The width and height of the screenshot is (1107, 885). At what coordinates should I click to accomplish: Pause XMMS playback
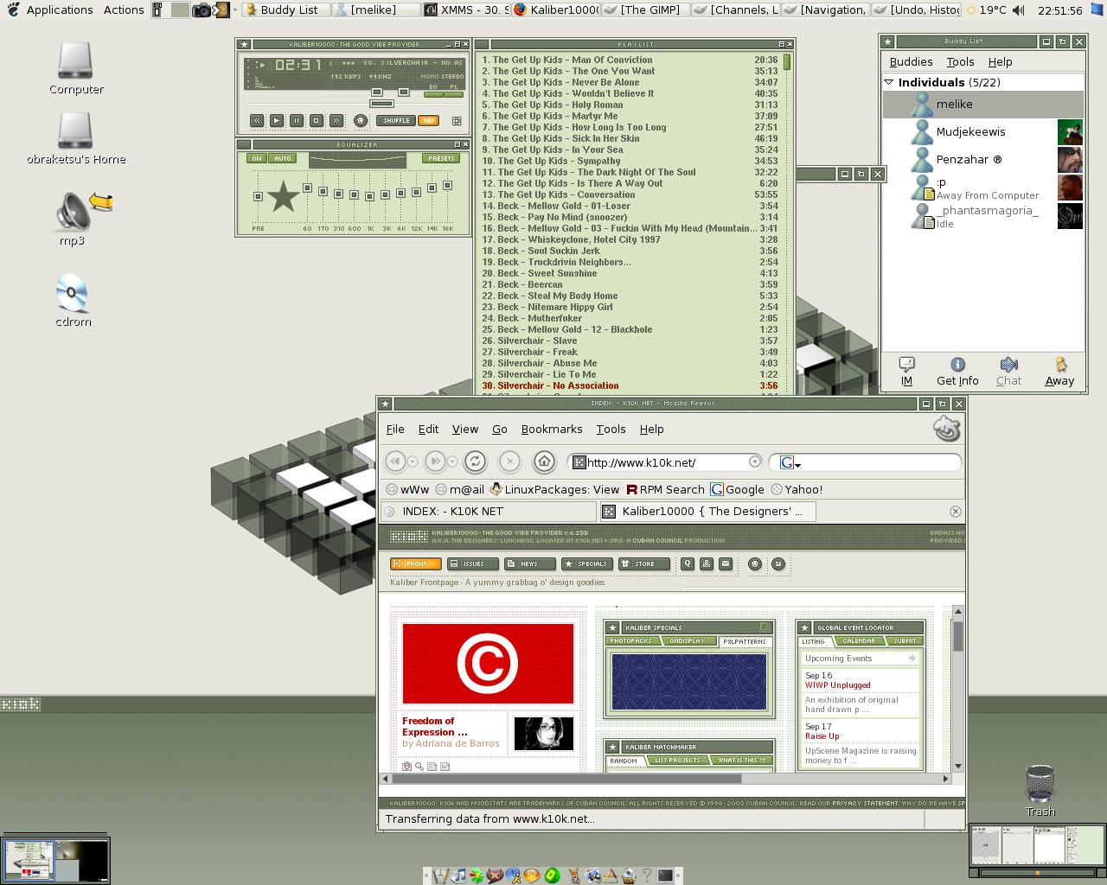(x=297, y=121)
